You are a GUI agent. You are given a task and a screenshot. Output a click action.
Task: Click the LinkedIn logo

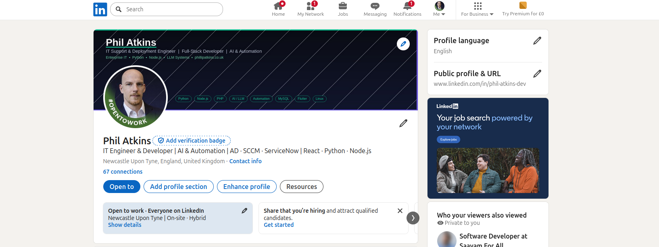pos(100,9)
